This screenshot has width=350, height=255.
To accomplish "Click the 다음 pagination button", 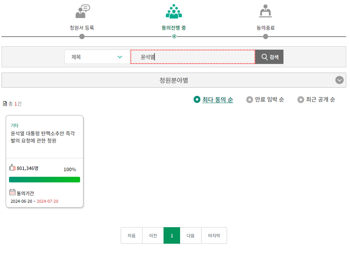I will click(x=191, y=235).
